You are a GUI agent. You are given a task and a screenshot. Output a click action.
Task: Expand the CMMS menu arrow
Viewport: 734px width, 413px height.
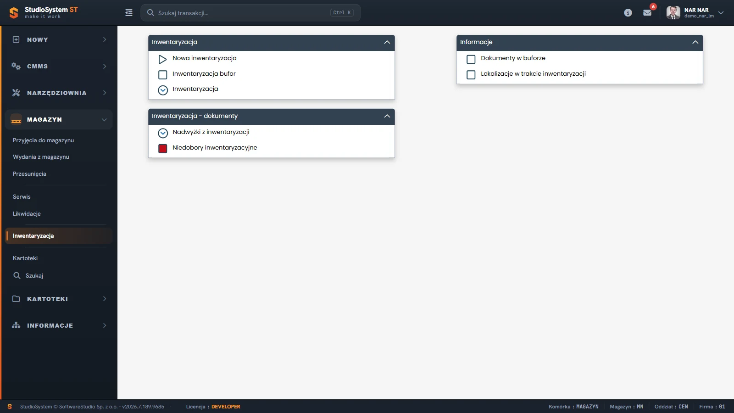pos(105,66)
